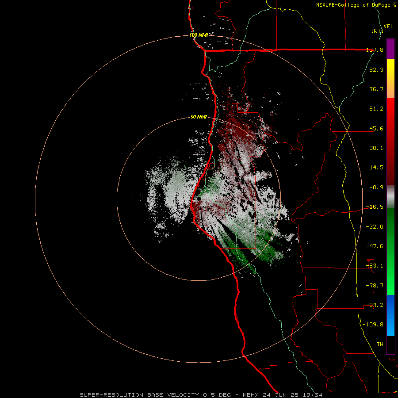Click the 50 NMI range ring label
Image resolution: width=398 pixels, height=398 pixels.
point(199,117)
